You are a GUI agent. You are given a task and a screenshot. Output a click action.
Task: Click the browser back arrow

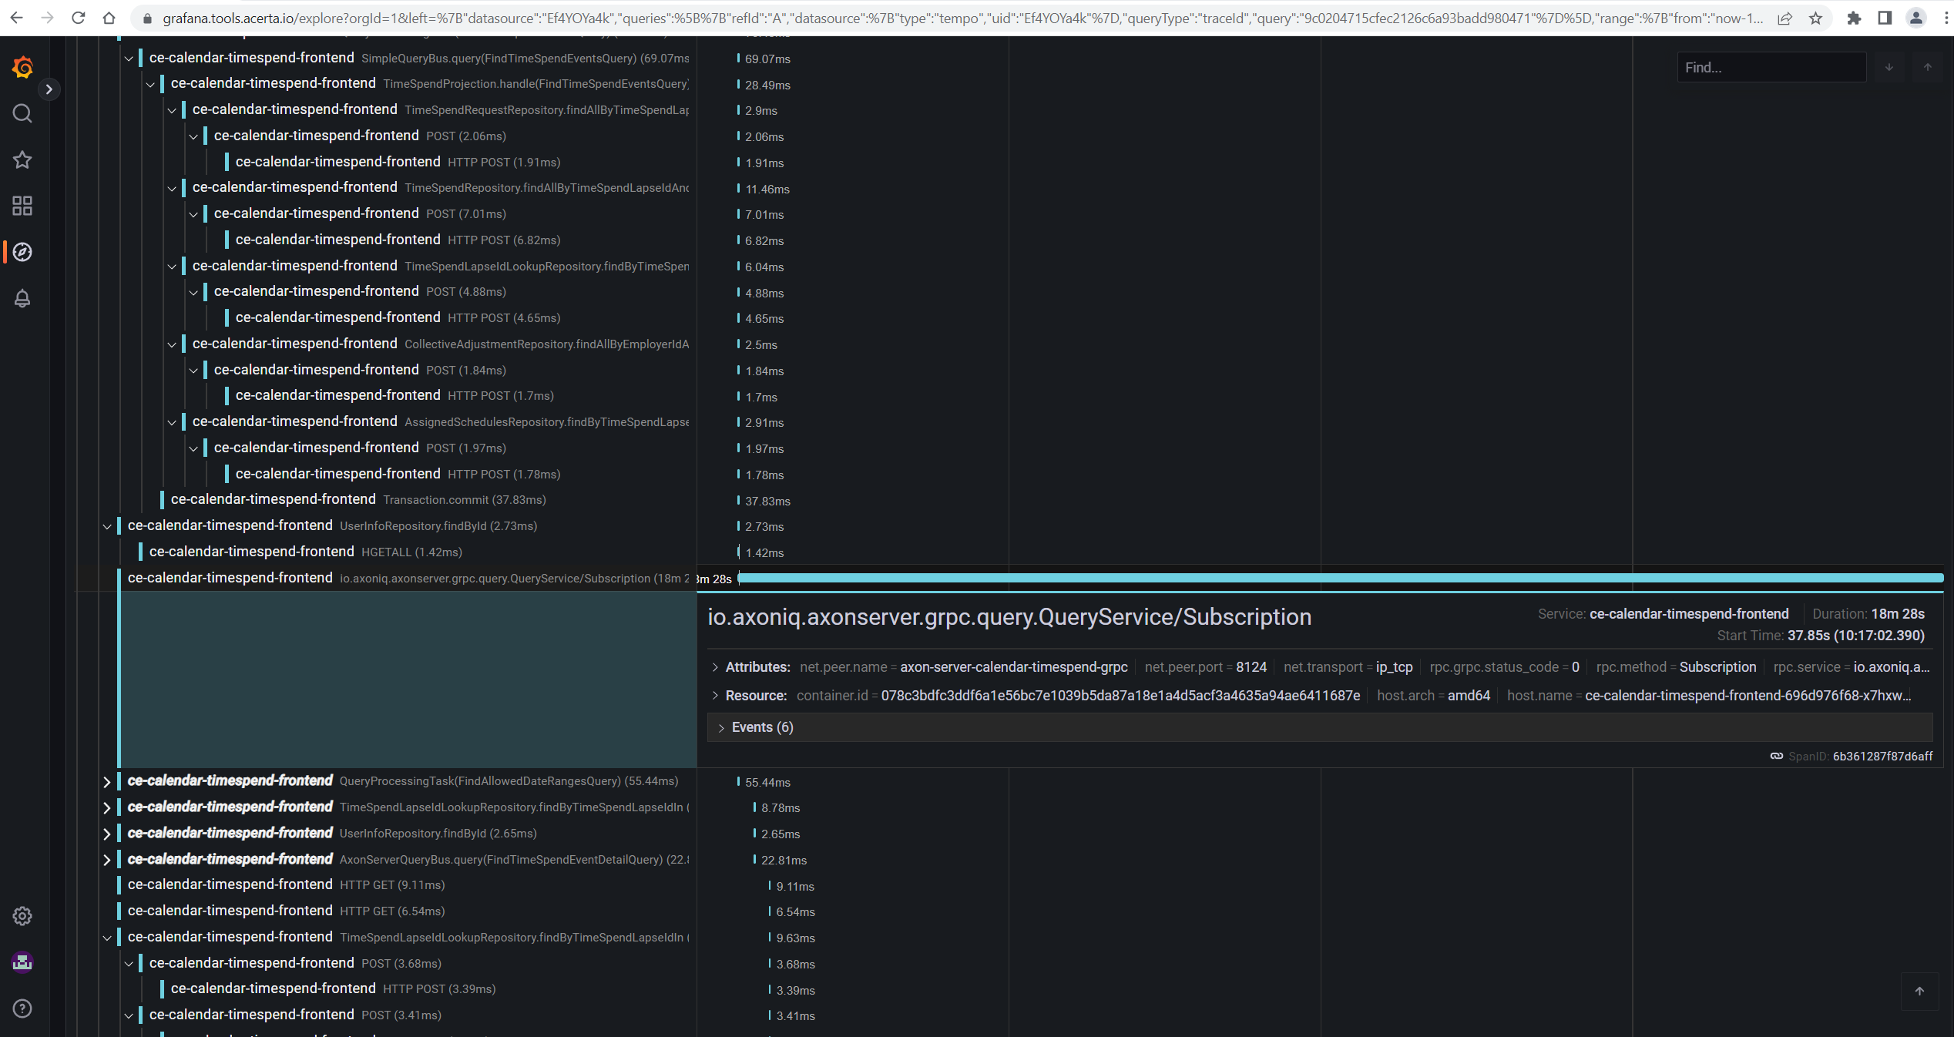click(17, 18)
